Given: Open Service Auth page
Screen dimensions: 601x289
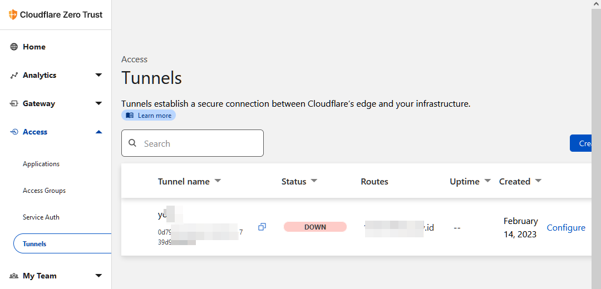Looking at the screenshot, I should pyautogui.click(x=41, y=217).
